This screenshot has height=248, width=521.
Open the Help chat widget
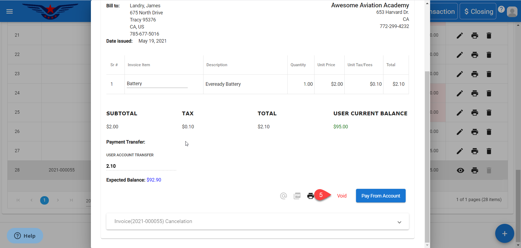point(25,236)
